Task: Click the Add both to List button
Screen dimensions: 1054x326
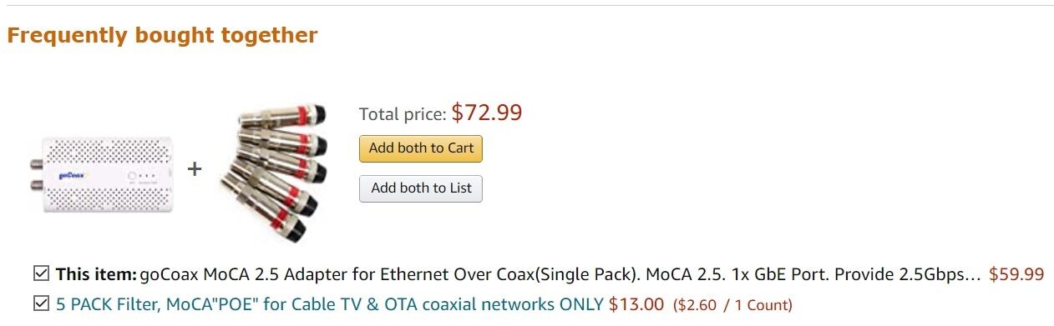Action: pos(421,188)
